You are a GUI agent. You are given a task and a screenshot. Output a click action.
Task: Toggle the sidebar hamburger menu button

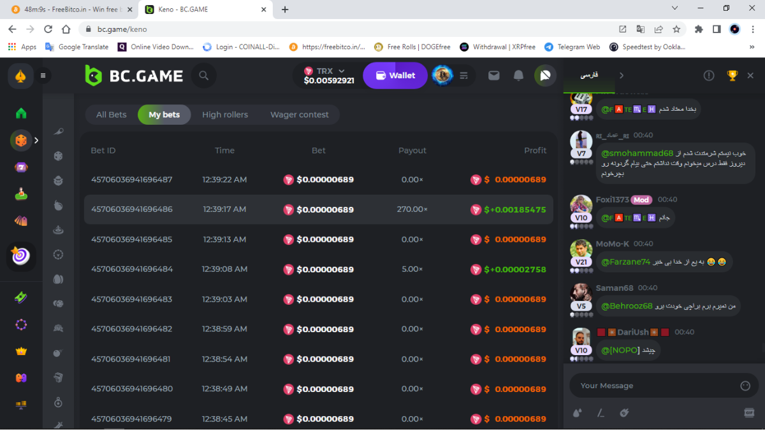click(43, 76)
